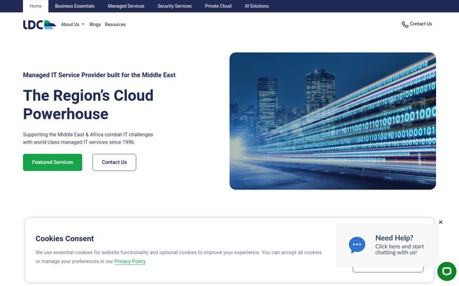459x286 pixels.
Task: Open the Blogs link
Action: 95,25
